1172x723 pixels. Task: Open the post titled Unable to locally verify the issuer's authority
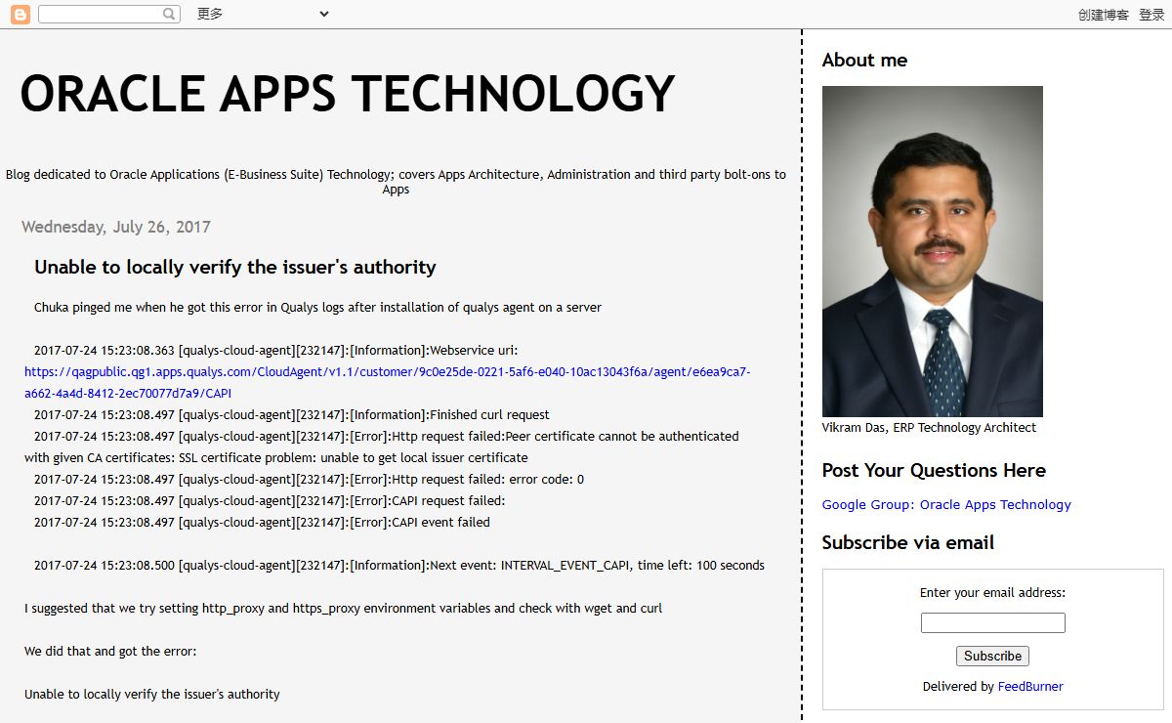pos(235,267)
